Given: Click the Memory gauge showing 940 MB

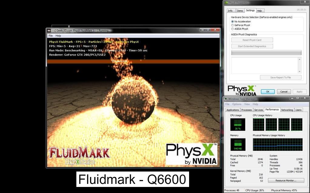Looking at the screenshot, I should pos(238,145).
